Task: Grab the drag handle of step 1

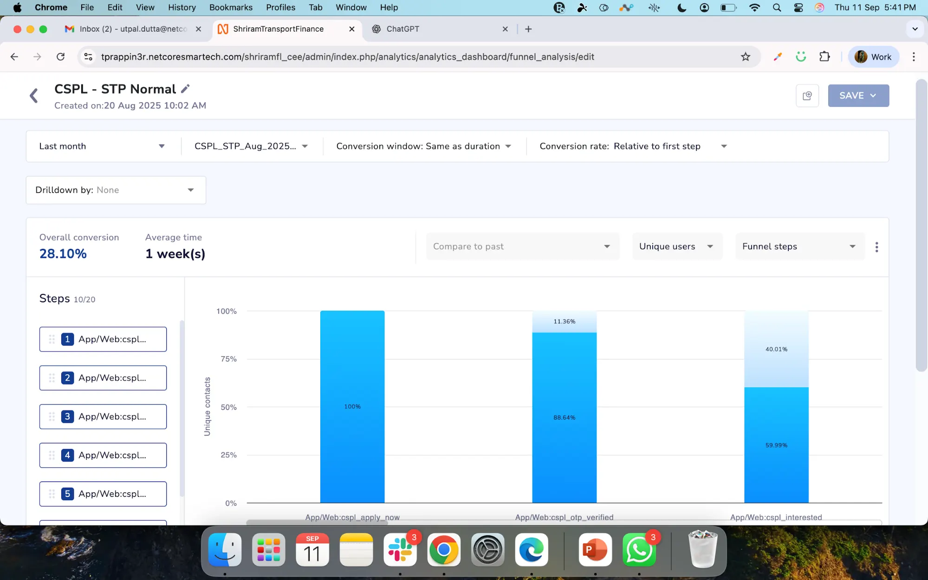Action: pyautogui.click(x=52, y=339)
